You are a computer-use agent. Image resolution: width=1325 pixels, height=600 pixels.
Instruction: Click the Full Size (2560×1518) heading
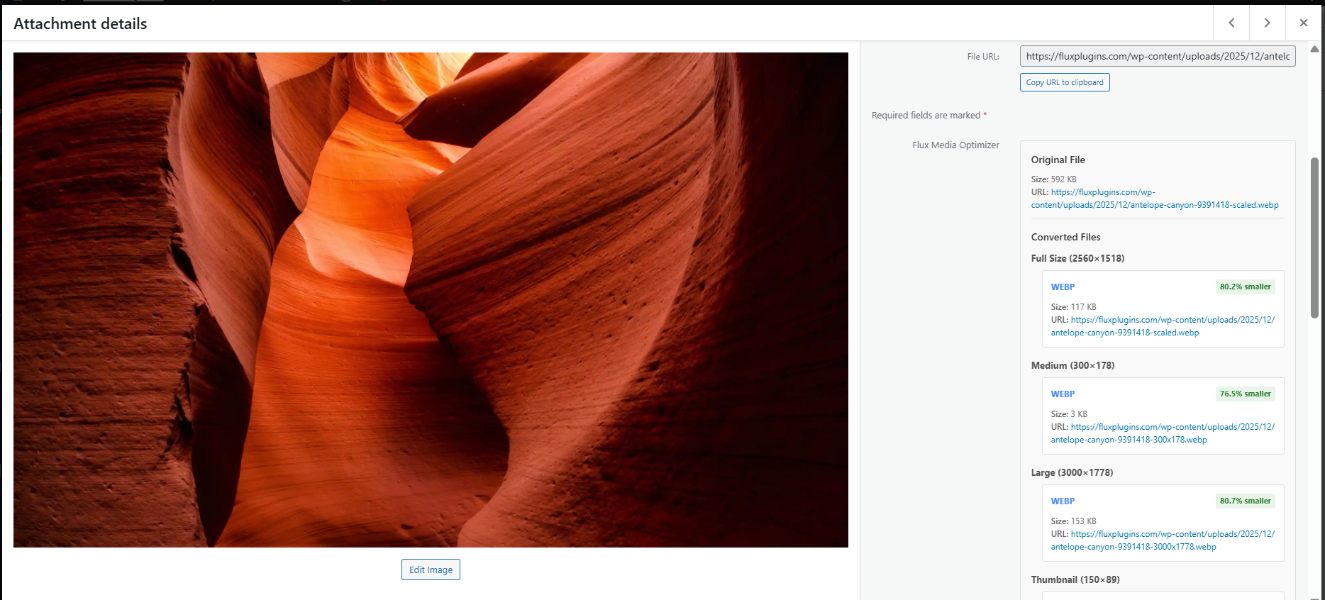(x=1077, y=258)
